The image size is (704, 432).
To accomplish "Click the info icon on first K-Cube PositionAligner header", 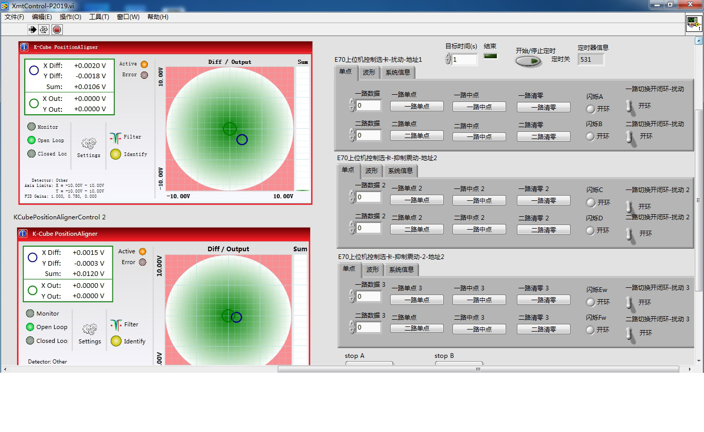I will pos(24,47).
